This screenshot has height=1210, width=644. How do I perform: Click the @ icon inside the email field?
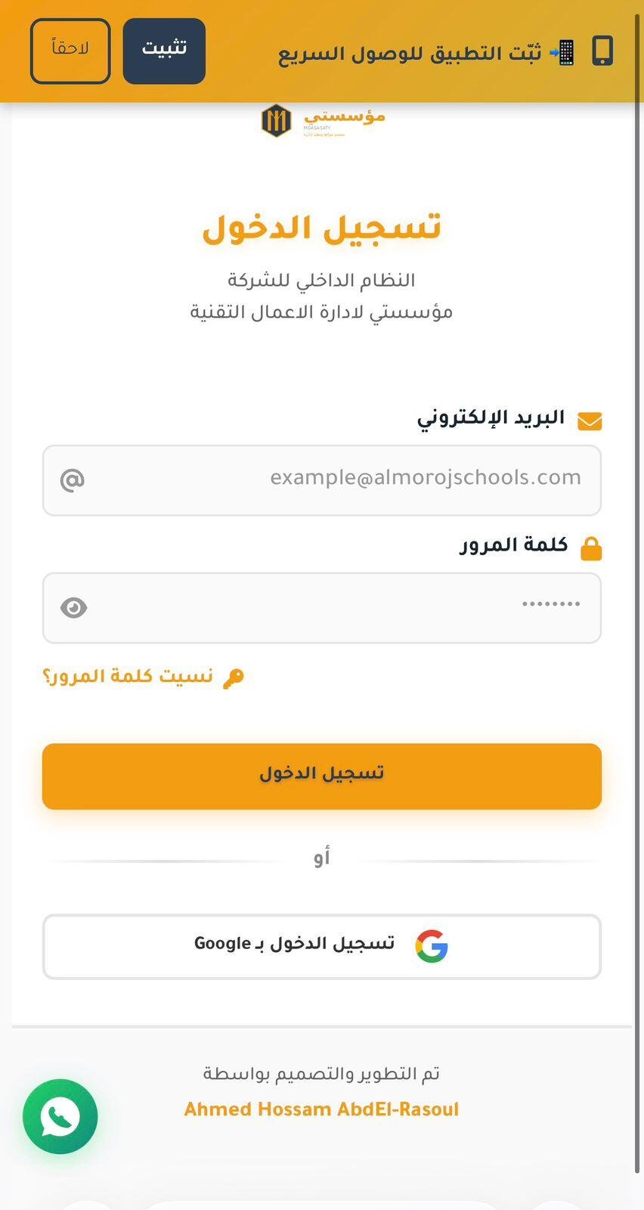coord(73,479)
